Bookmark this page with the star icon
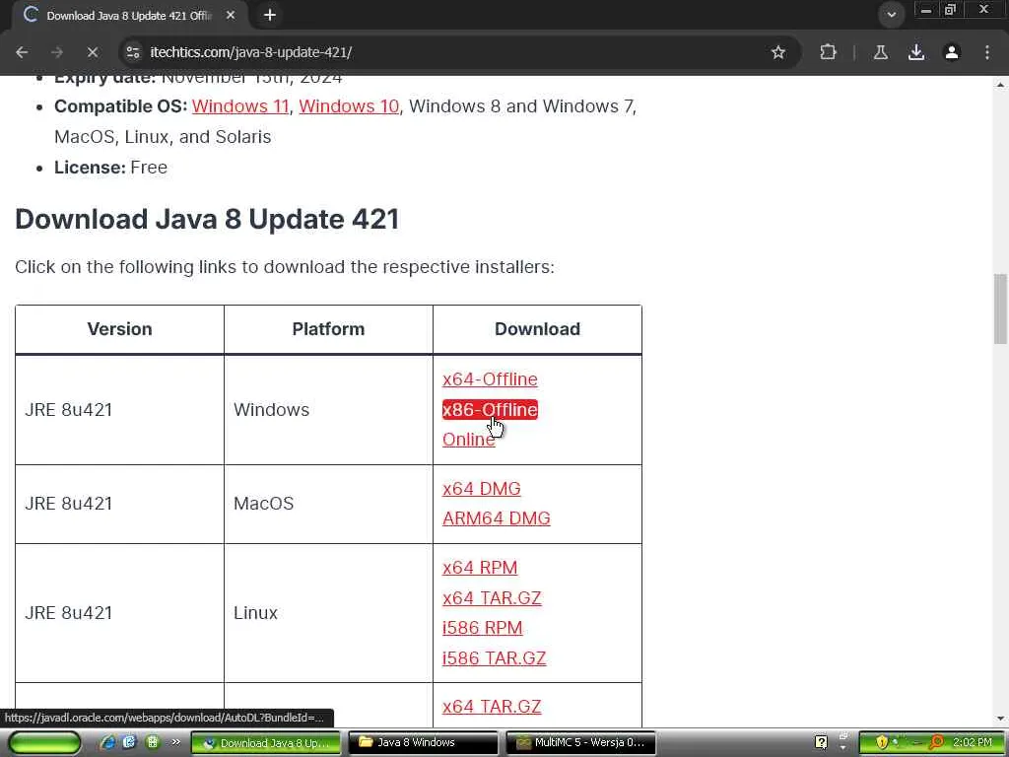The height and width of the screenshot is (757, 1009). point(778,52)
